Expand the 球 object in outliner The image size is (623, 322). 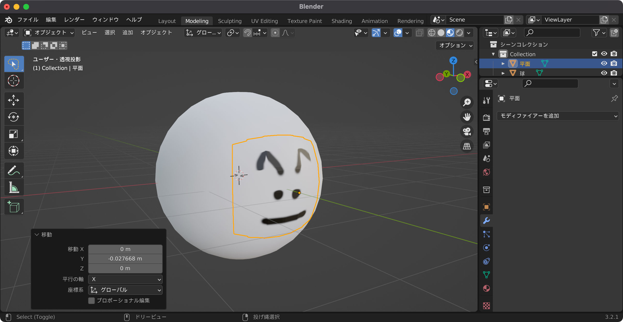(503, 73)
